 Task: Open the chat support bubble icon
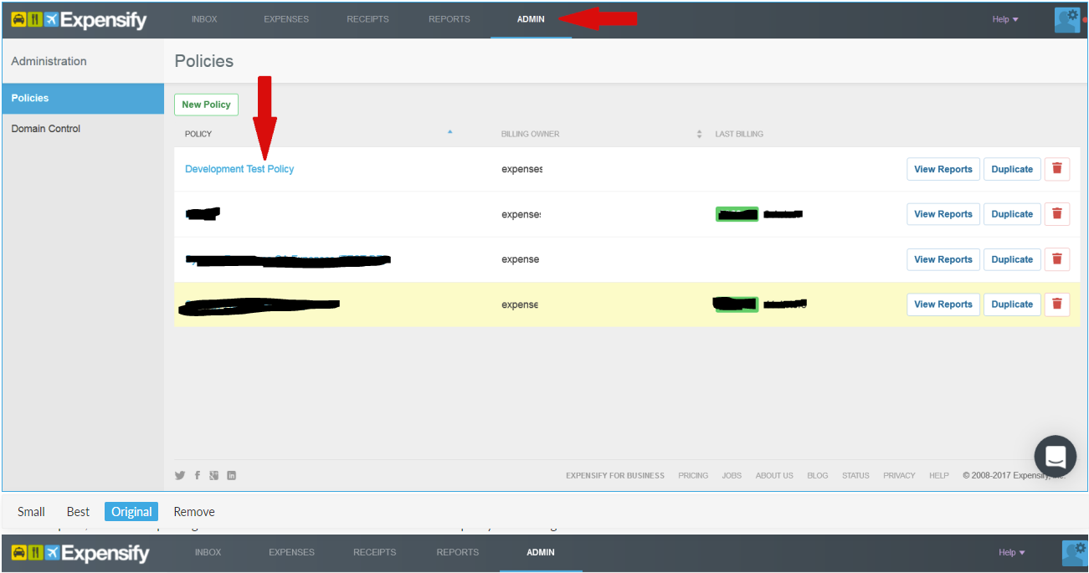tap(1055, 457)
